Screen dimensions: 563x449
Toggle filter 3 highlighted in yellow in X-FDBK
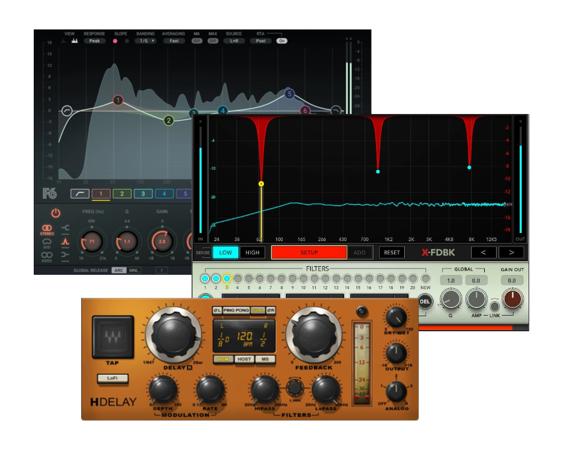[227, 278]
